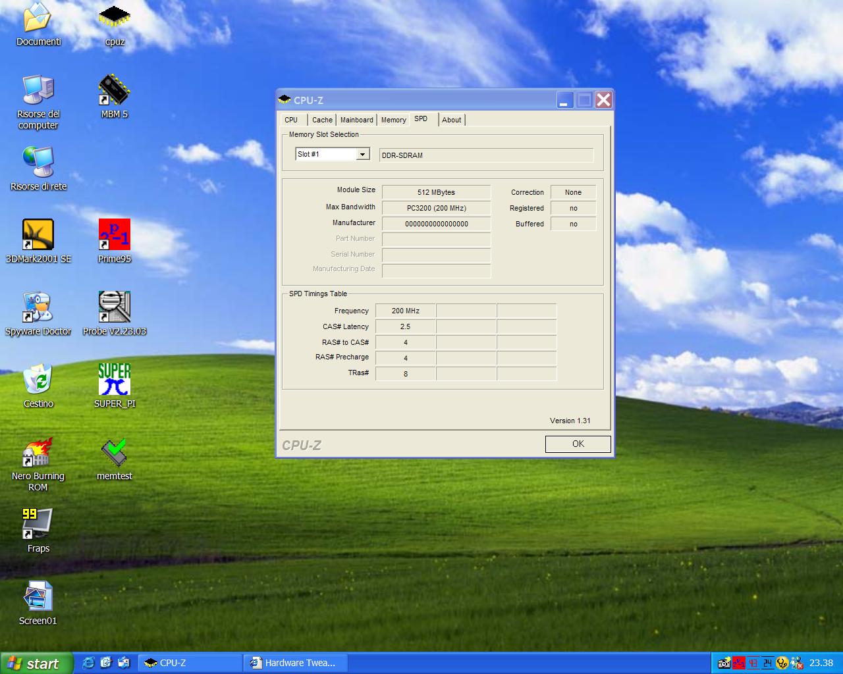Click the TRas# value 8 cell
The height and width of the screenshot is (674, 843).
pos(405,374)
